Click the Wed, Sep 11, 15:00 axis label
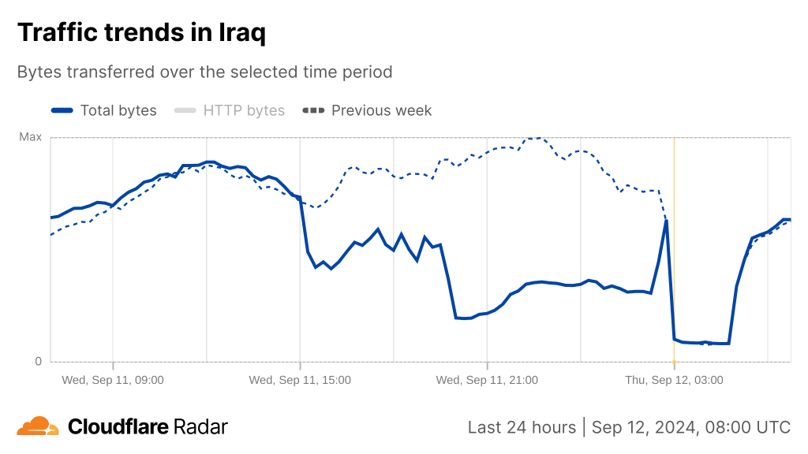The image size is (808, 454). (x=300, y=380)
